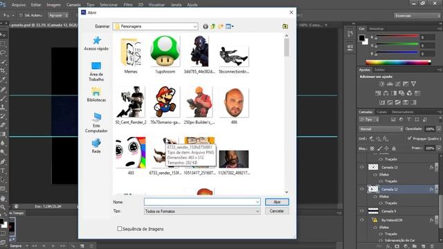Add Levels adjustment from Ajustes panel
Viewport: 443px width, 249px height.
[390, 84]
